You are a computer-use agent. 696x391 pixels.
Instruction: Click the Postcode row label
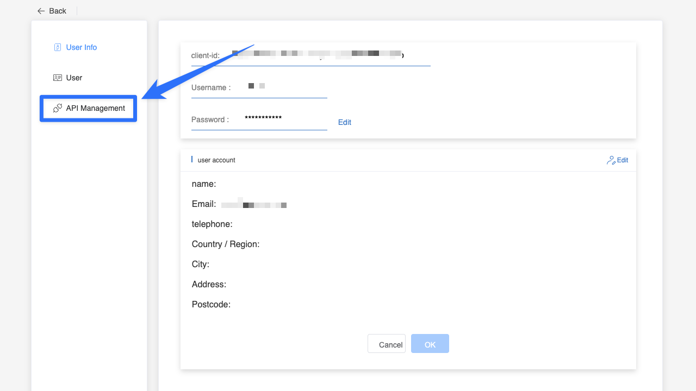point(211,305)
